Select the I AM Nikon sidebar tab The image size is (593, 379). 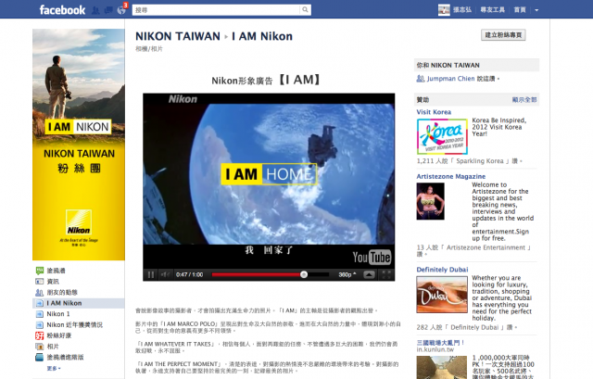78,303
